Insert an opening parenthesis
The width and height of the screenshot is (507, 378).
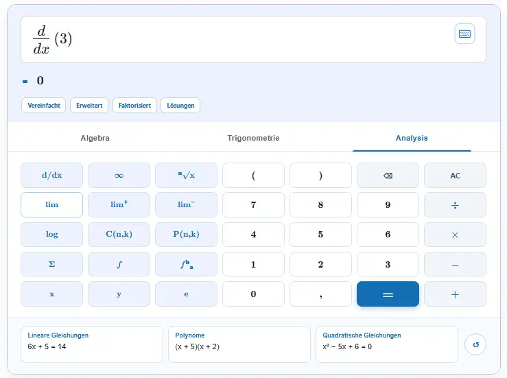[x=254, y=175]
